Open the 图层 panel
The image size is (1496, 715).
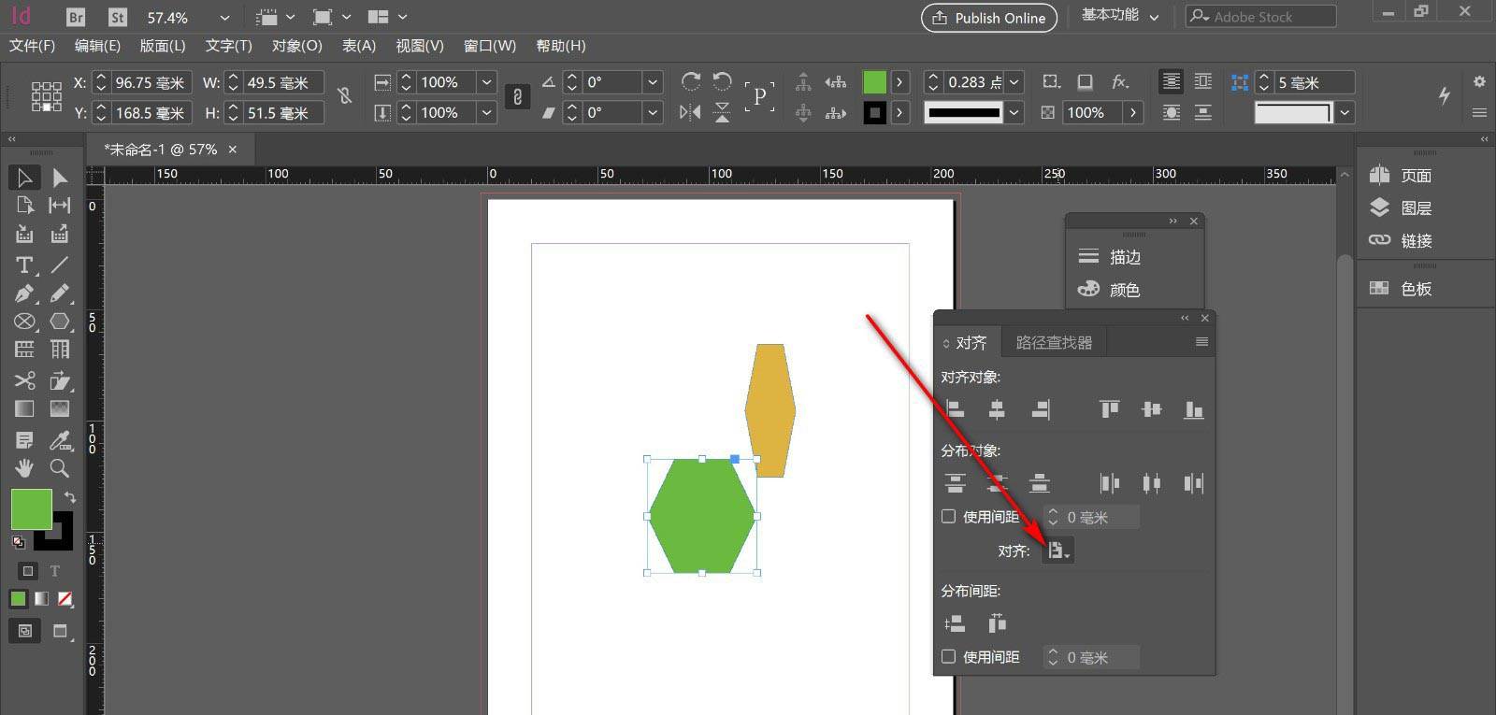tap(1416, 208)
